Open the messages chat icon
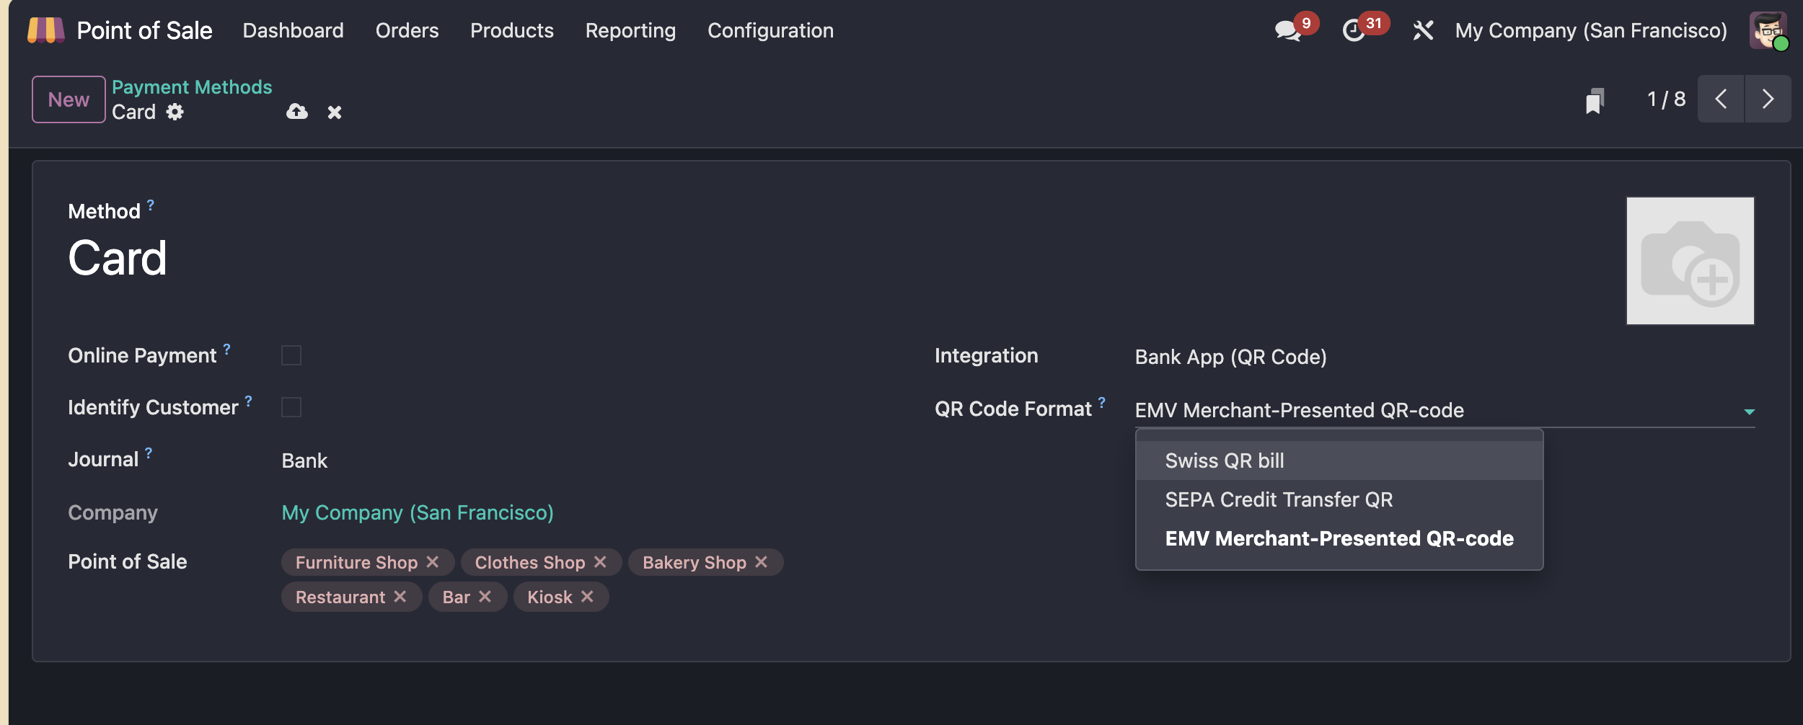 [x=1288, y=30]
